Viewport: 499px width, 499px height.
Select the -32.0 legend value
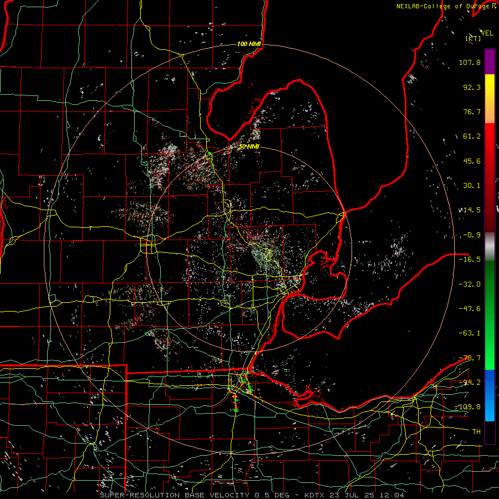pos(470,284)
